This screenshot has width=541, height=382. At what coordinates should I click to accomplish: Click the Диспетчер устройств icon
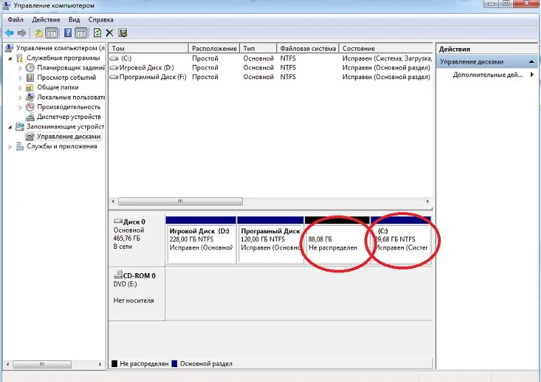tap(30, 117)
